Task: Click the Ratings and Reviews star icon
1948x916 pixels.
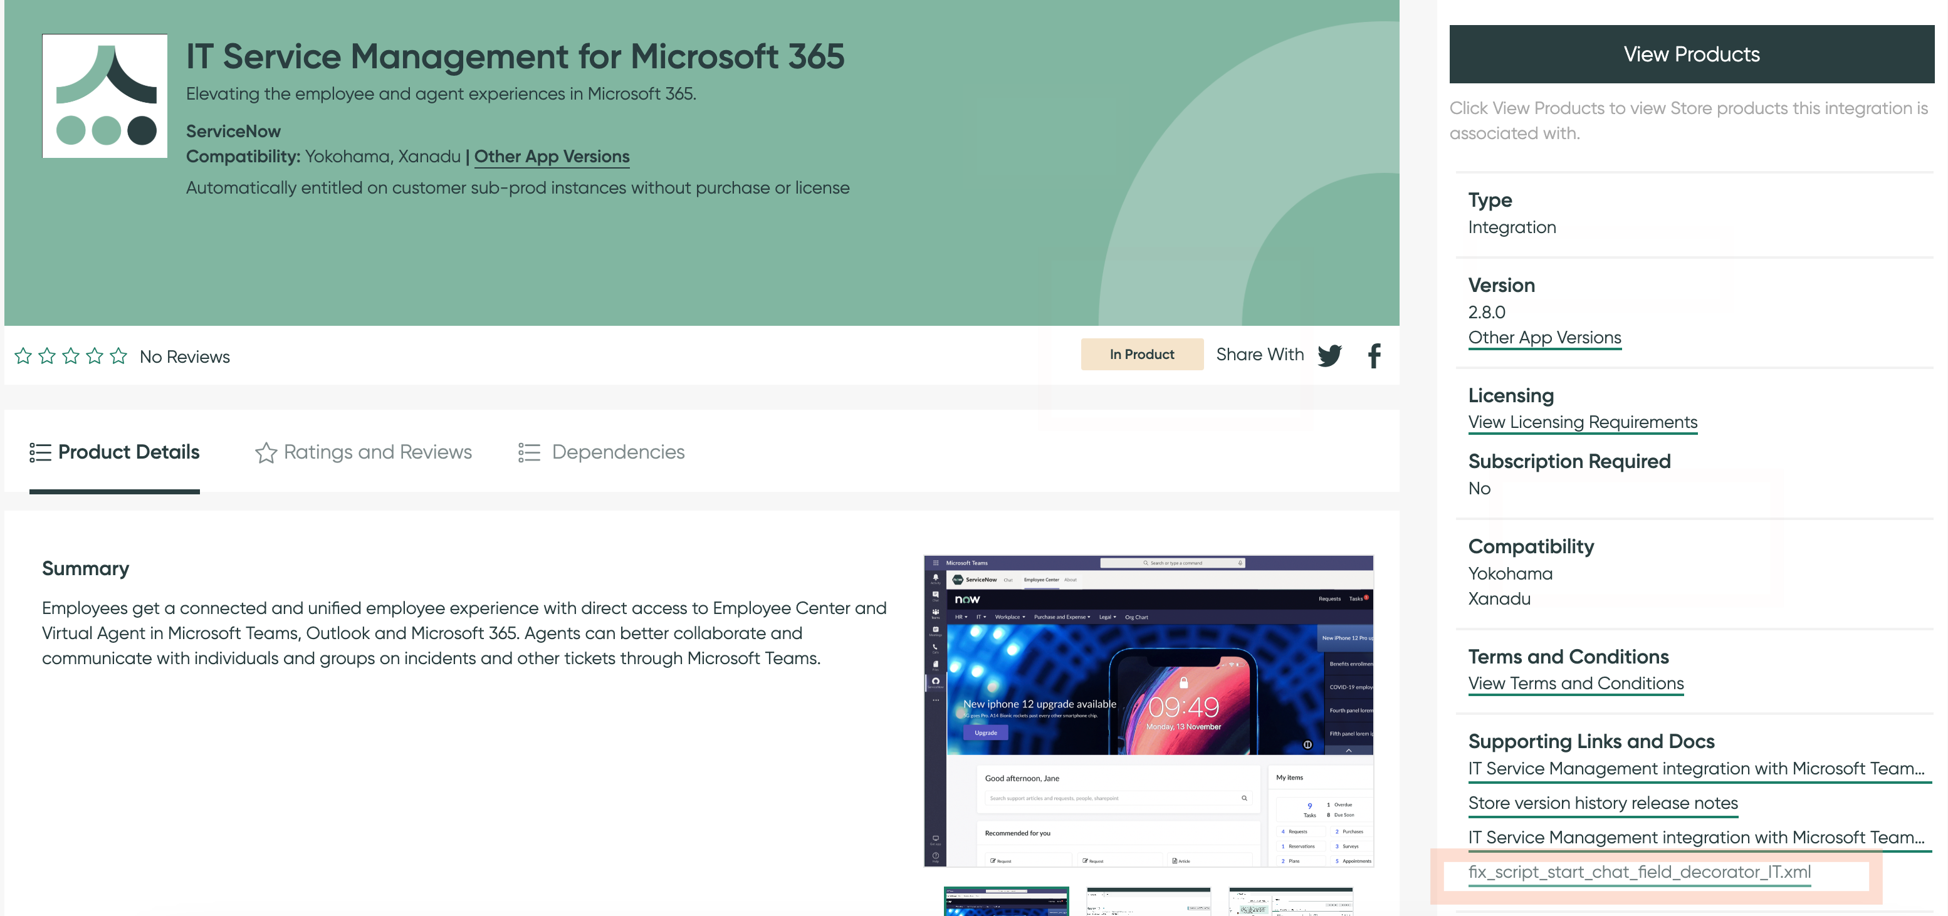Action: pyautogui.click(x=265, y=452)
